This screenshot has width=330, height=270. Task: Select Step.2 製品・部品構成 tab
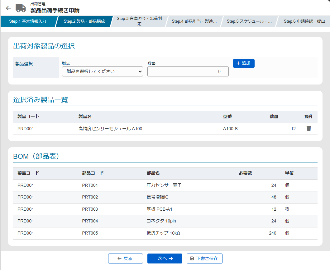tap(84, 21)
